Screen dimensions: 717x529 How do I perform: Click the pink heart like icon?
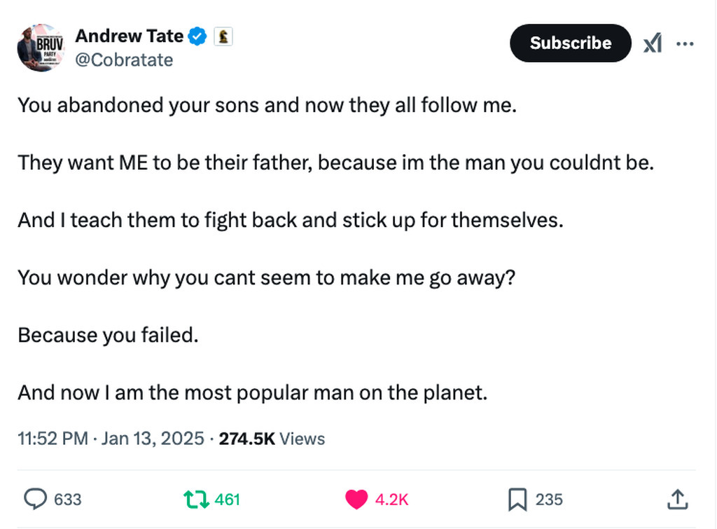(356, 499)
